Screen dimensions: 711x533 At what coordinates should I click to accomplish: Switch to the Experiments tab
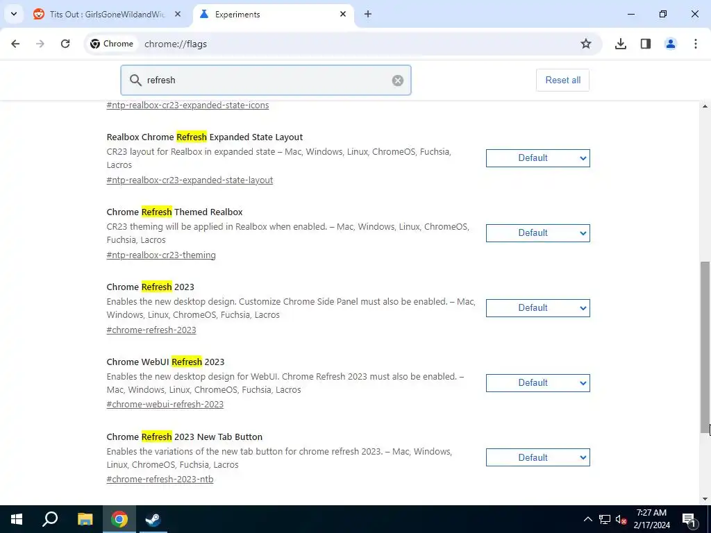(274, 14)
